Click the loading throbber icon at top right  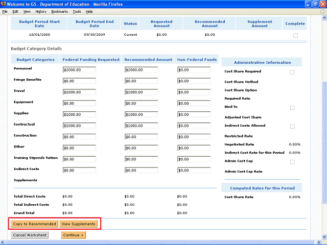(322, 11)
